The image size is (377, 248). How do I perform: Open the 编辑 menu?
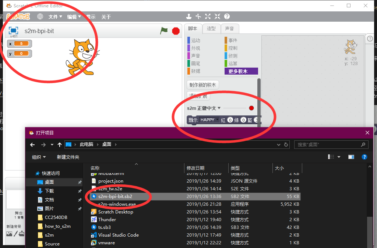click(x=74, y=17)
